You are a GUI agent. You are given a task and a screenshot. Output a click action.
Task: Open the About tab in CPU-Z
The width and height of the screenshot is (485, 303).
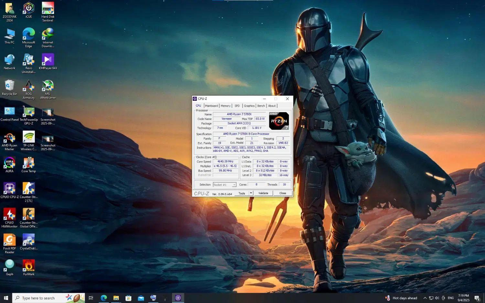click(x=272, y=106)
